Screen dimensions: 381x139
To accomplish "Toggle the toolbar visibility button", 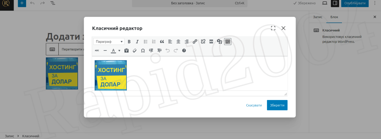I will tap(228, 42).
